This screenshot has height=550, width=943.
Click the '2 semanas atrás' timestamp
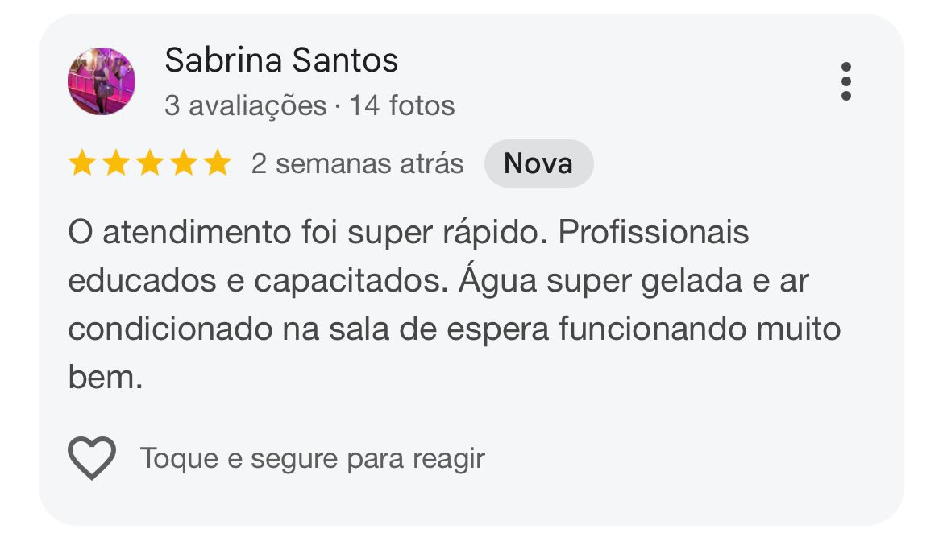point(357,163)
